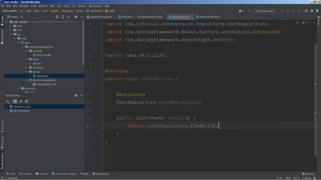Open the Dependencies tool window

(101, 174)
